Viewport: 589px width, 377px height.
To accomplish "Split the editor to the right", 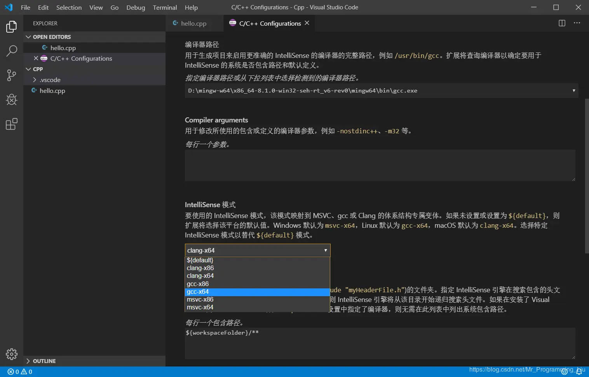I will [x=562, y=23].
